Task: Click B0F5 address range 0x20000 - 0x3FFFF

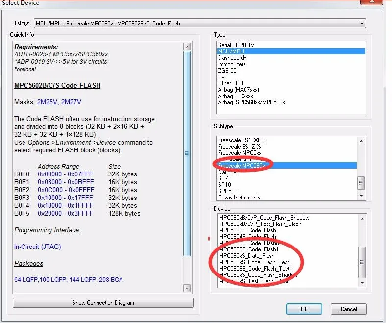Action: click(66, 213)
